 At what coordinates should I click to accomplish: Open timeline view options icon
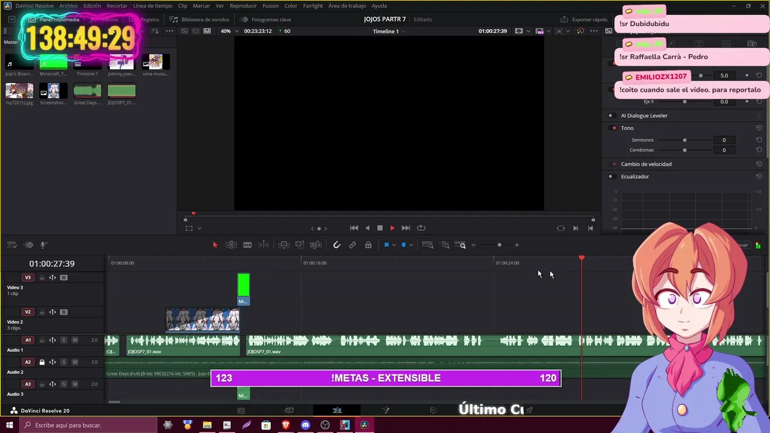click(x=11, y=245)
